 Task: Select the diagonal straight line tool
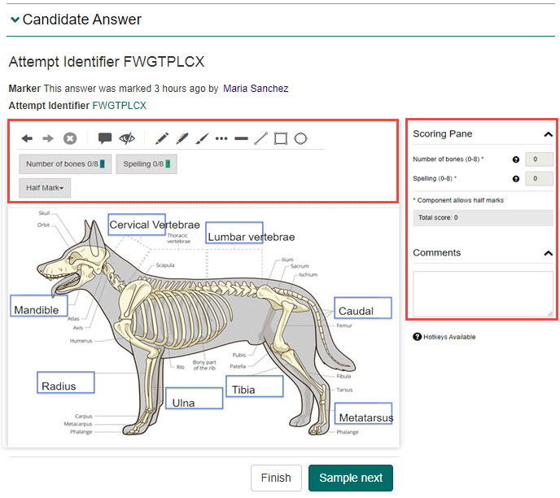click(260, 138)
